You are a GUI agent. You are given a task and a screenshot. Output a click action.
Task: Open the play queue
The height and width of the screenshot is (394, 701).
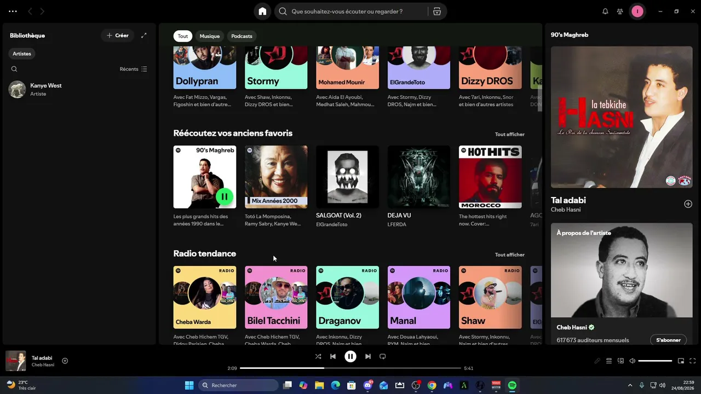pos(609,361)
